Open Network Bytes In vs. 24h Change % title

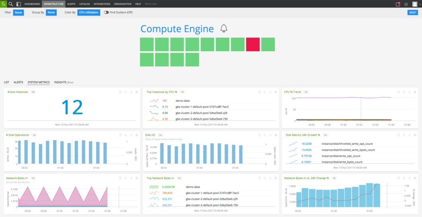[307, 178]
